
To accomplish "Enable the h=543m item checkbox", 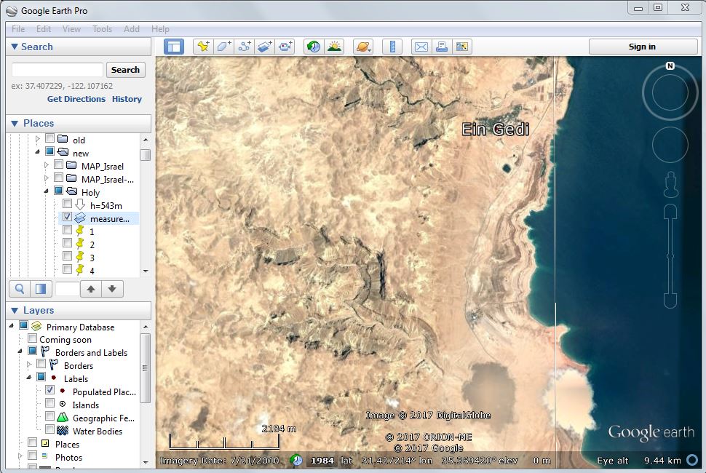I will coord(67,204).
